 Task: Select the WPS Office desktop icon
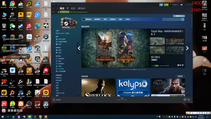[x=4, y=83]
